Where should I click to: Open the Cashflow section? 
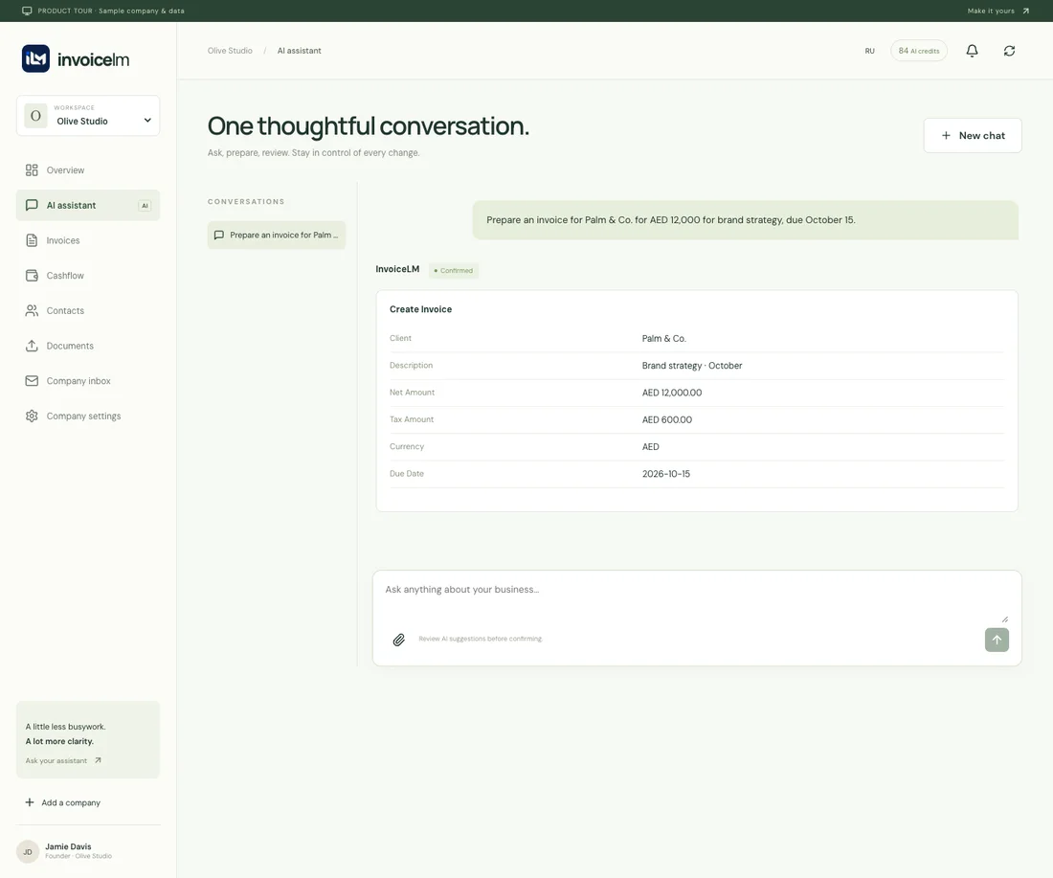(88, 276)
